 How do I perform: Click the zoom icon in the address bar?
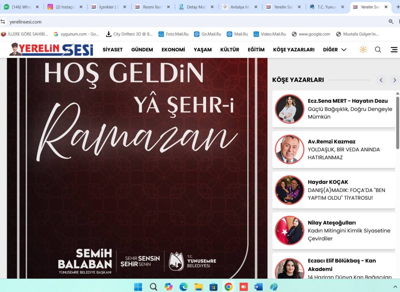[390, 21]
